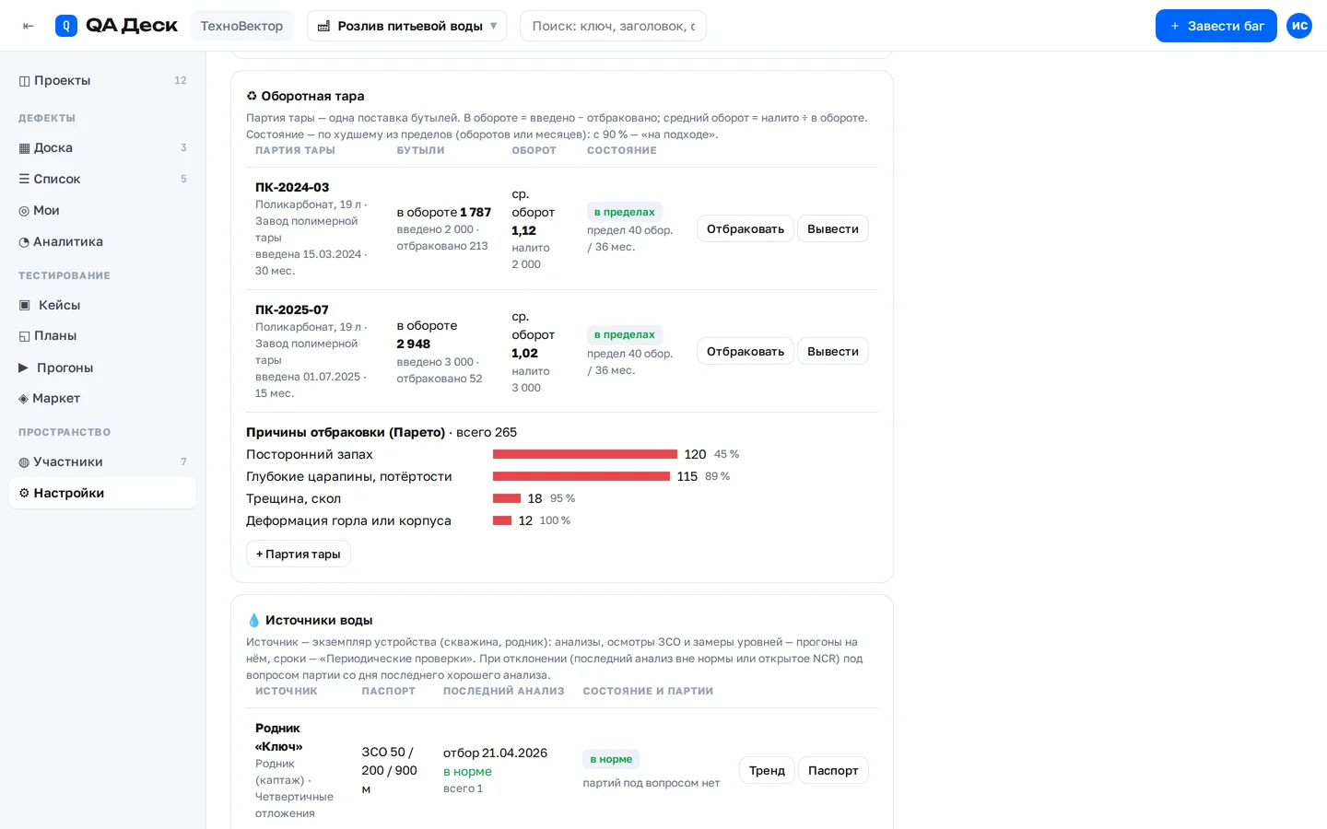Click the ТехноВектор workspace chip
The image size is (1327, 829).
[x=241, y=26]
